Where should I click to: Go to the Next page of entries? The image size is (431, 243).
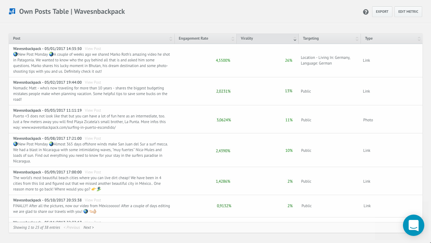89,227
